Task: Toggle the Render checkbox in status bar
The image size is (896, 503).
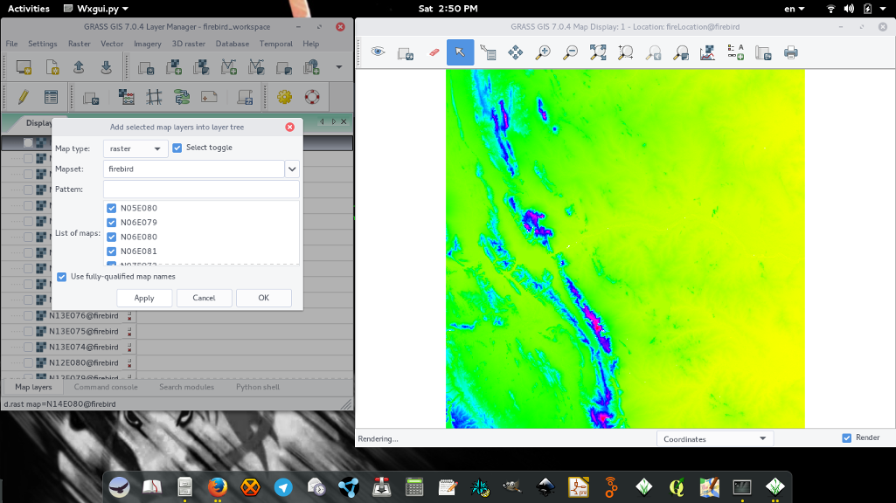Action: click(x=846, y=438)
